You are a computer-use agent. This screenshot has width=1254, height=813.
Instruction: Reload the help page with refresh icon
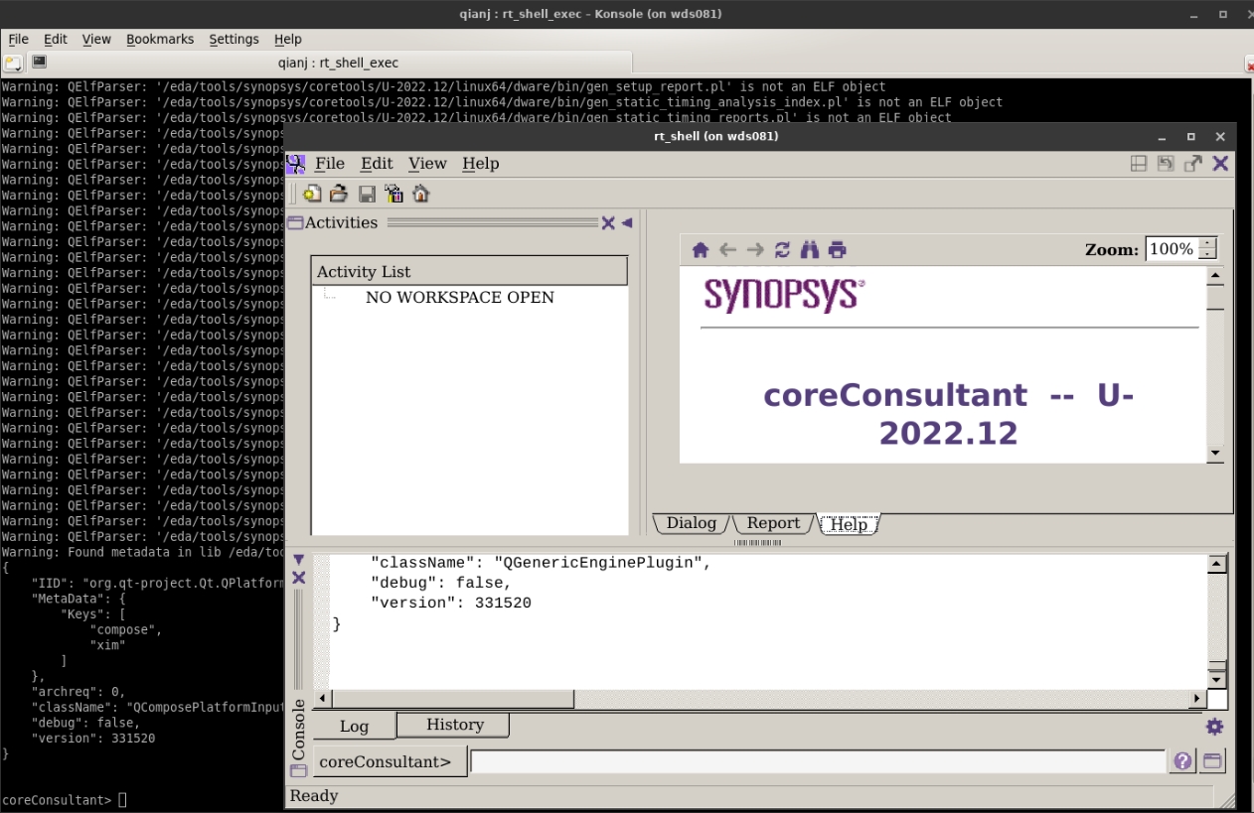click(782, 250)
